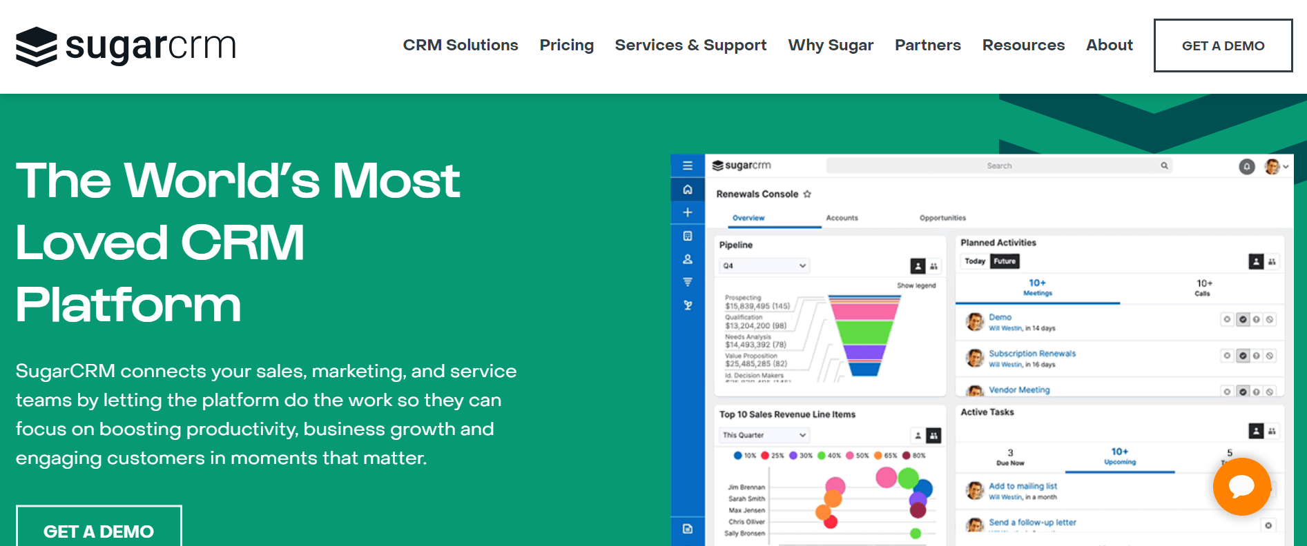Click Subscription Renewals' decline circle-slash icon

(x=1270, y=356)
